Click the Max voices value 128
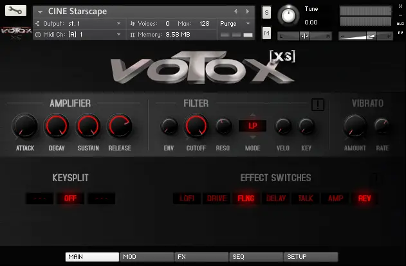The width and height of the screenshot is (406, 266). point(205,24)
